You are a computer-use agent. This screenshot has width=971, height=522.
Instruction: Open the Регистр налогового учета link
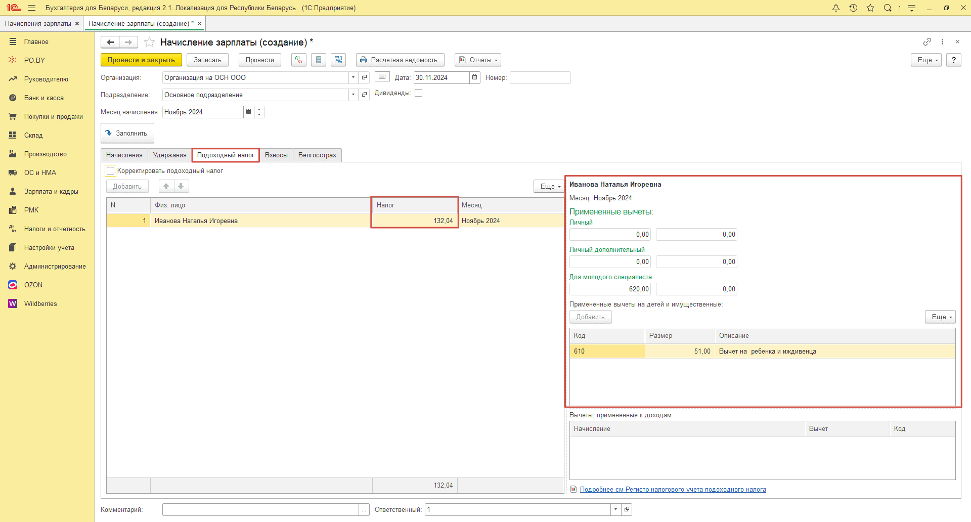click(x=673, y=489)
